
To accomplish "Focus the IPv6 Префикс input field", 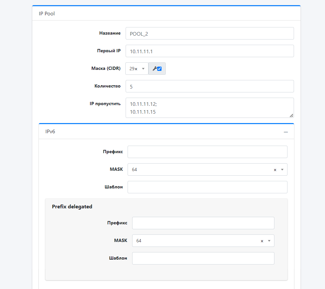I will click(207, 152).
